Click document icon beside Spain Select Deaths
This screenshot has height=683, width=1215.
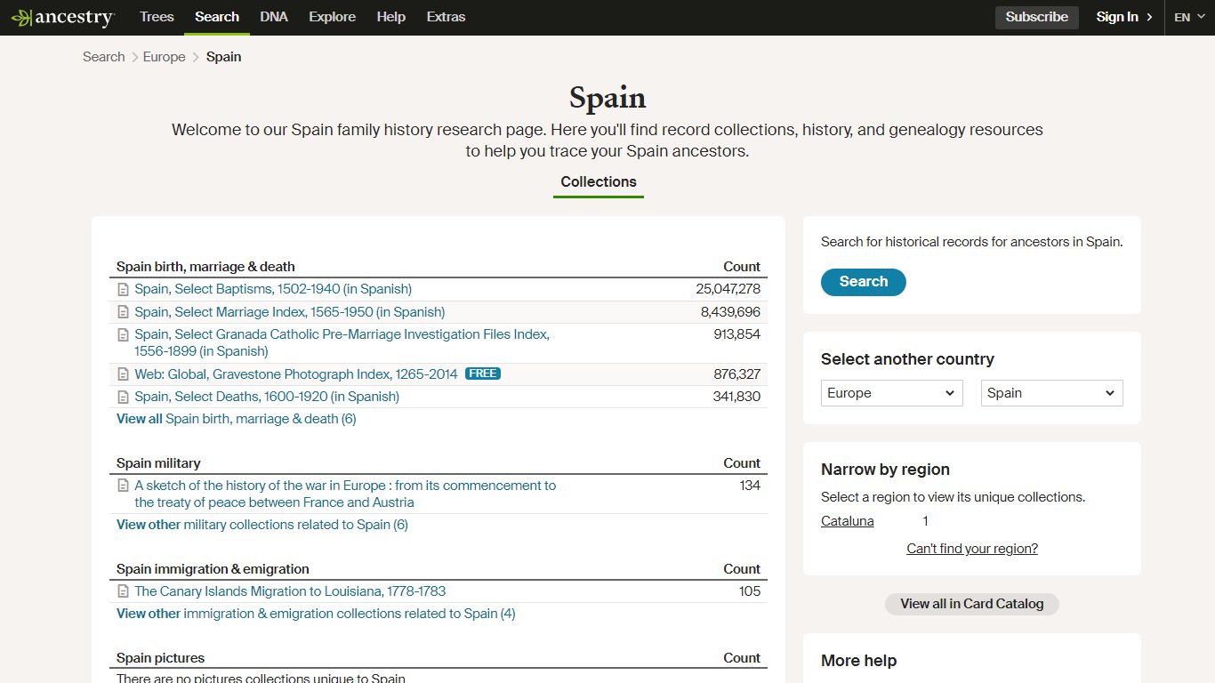124,397
